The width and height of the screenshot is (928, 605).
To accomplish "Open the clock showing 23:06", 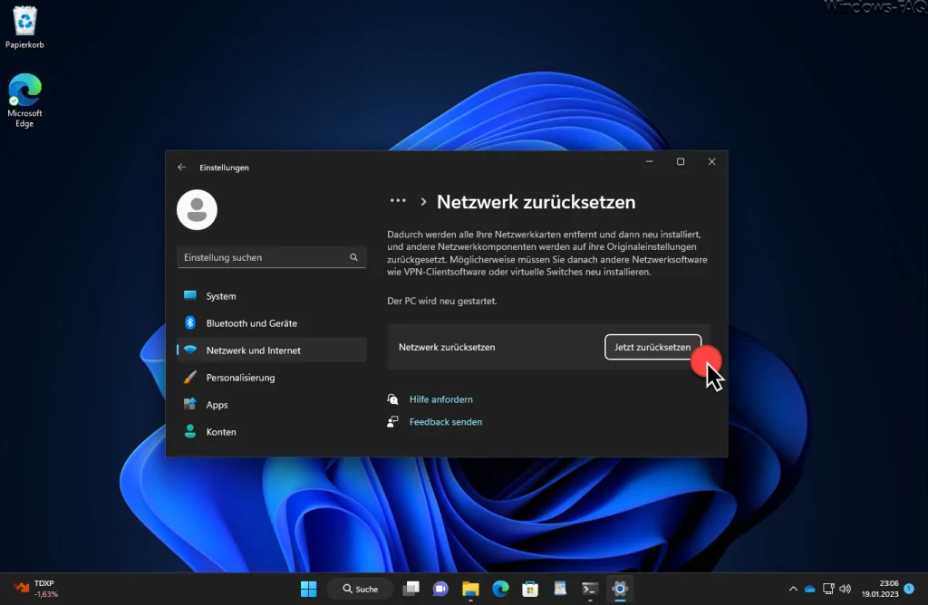I will pyautogui.click(x=879, y=589).
